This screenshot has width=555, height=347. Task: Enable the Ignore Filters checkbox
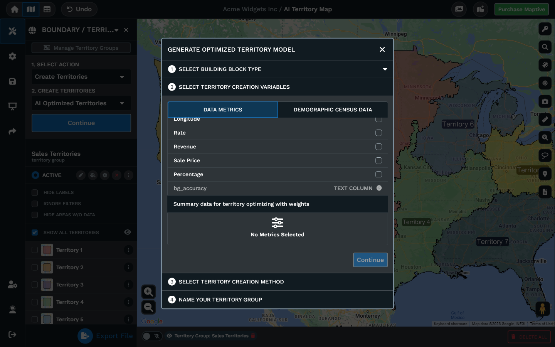35,204
